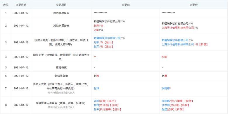Select the 投资人变更 item cell
Image resolution: width=228 pixels, height=114 pixels.
(61, 42)
